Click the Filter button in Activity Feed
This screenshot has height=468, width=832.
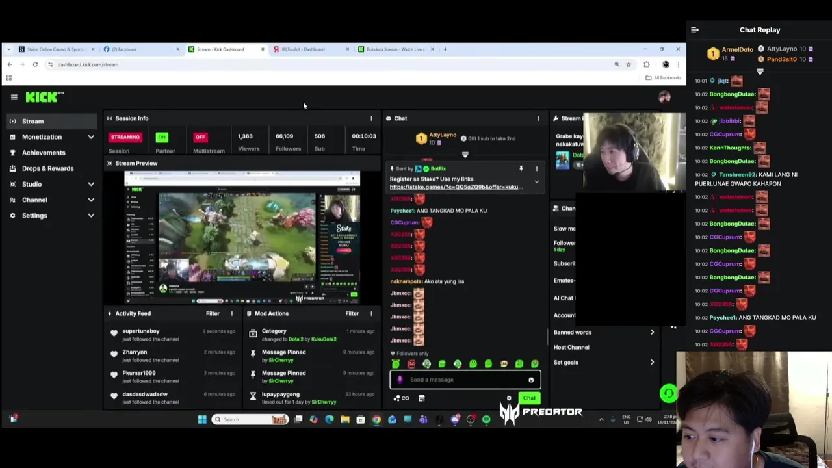213,313
